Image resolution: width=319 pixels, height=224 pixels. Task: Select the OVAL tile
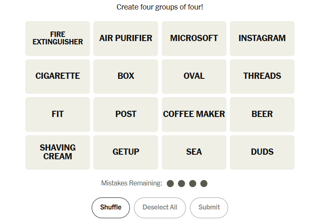point(194,76)
